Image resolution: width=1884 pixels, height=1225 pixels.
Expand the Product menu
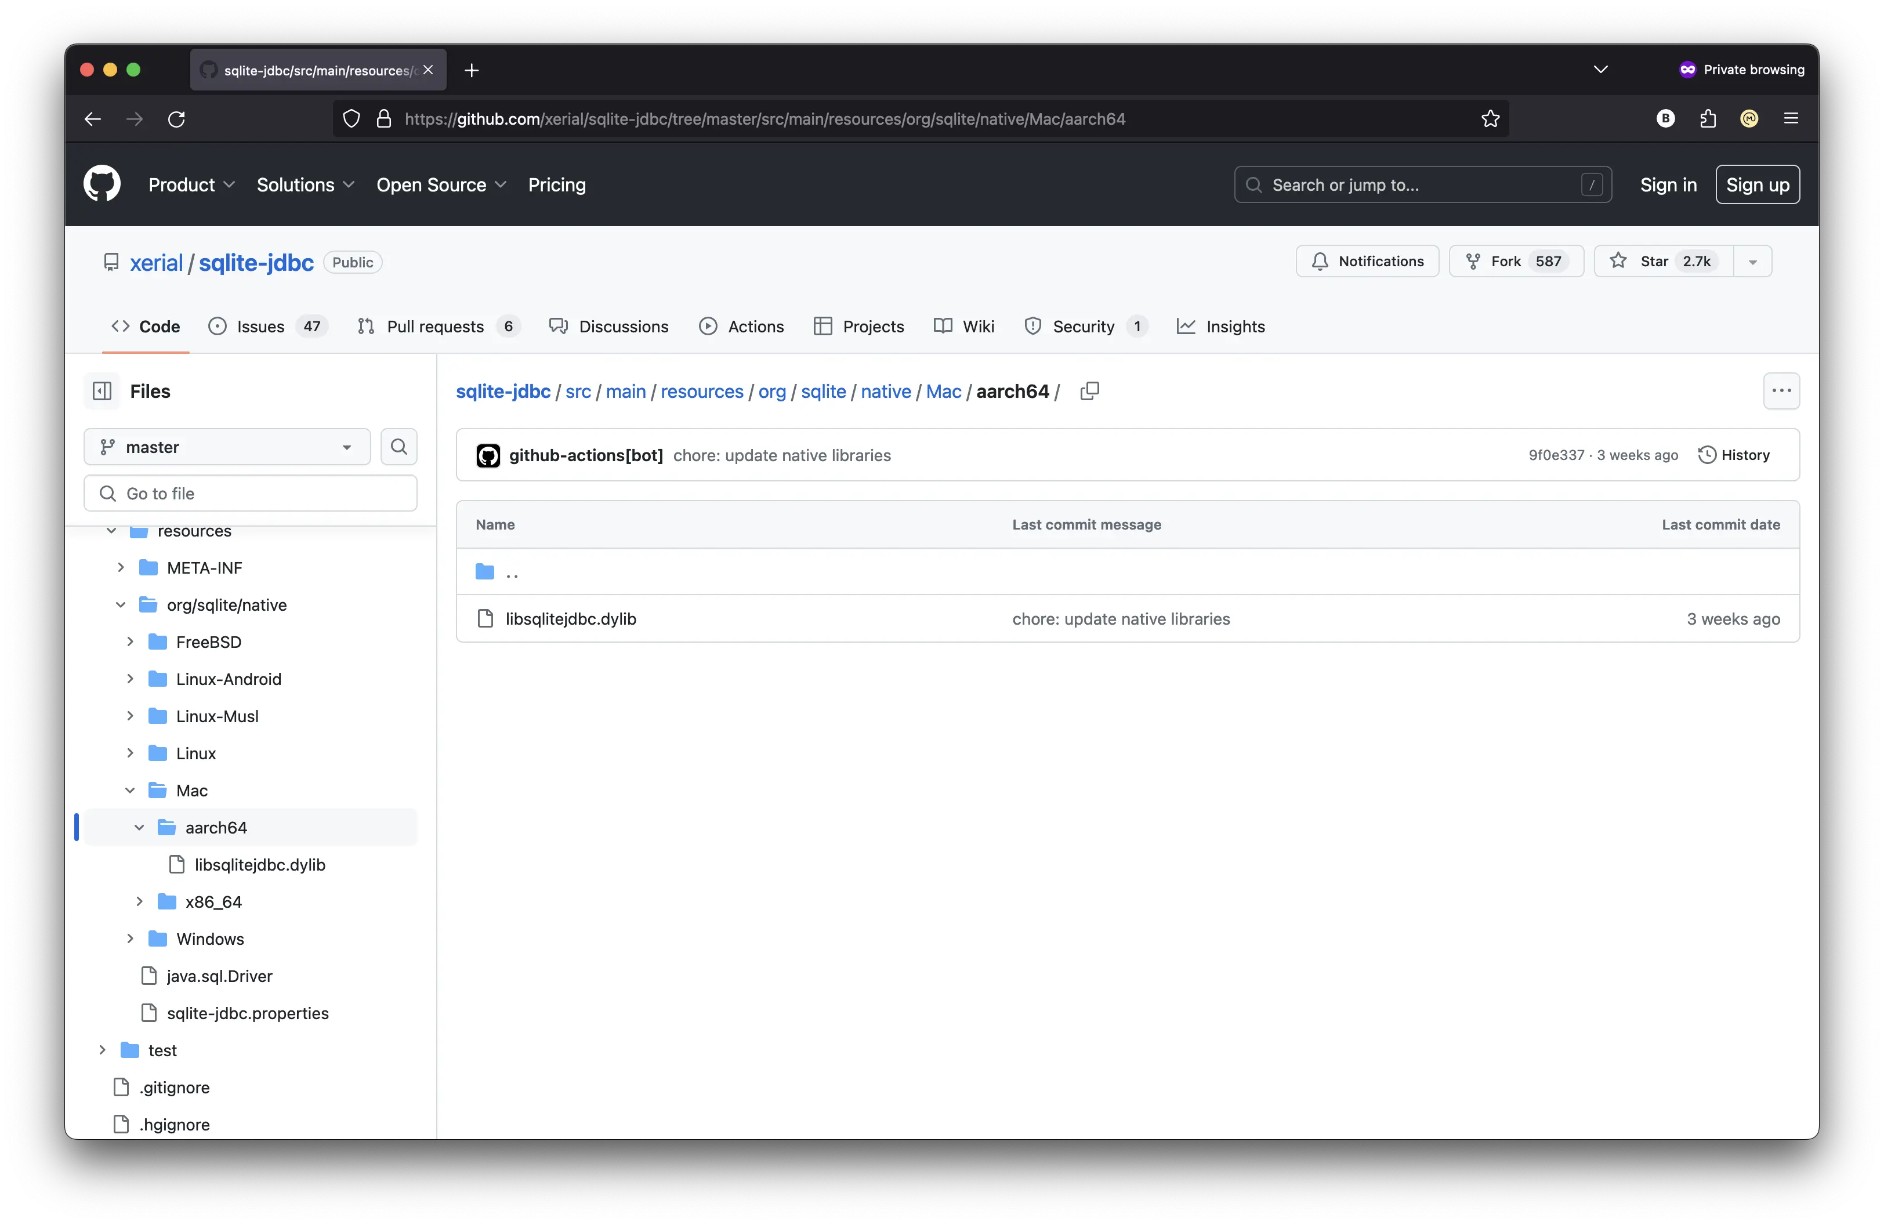(191, 184)
